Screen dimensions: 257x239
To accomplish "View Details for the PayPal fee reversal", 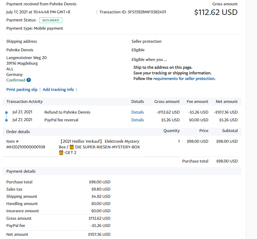I will click(x=138, y=120).
